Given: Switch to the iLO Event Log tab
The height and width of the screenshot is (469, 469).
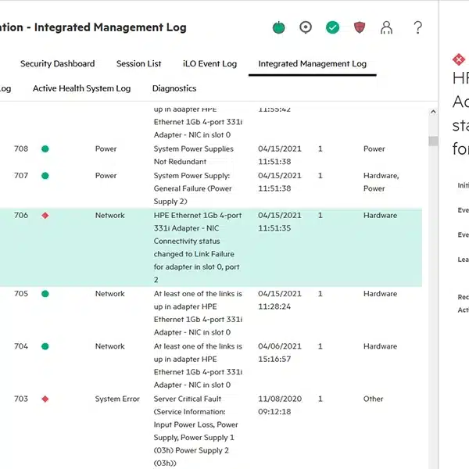Looking at the screenshot, I should click(209, 64).
